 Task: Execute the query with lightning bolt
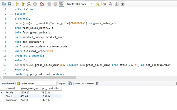(x=17, y=4)
